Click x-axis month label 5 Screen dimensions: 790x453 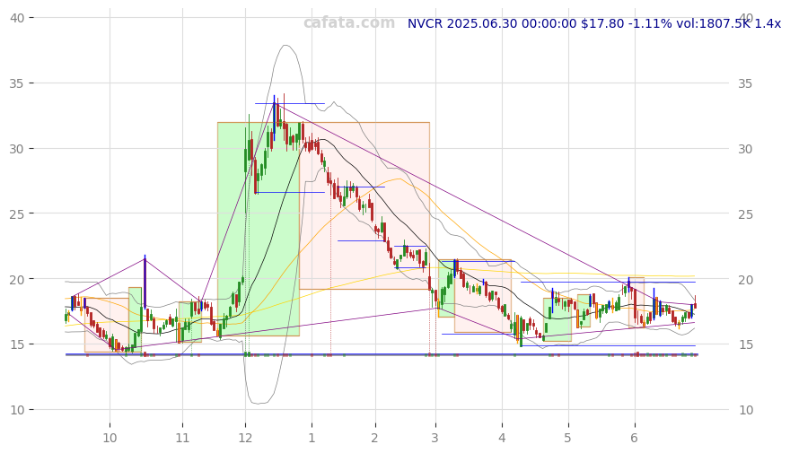567,438
